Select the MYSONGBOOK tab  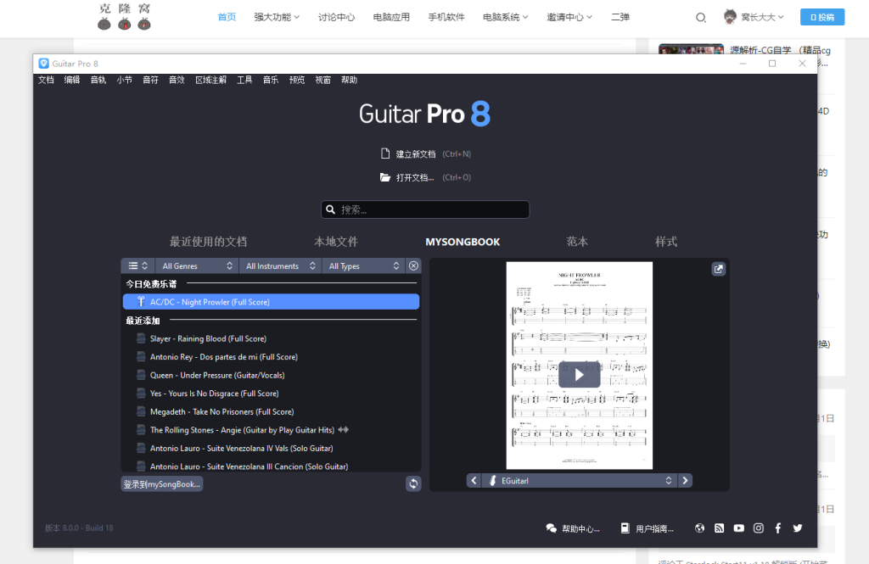(463, 242)
